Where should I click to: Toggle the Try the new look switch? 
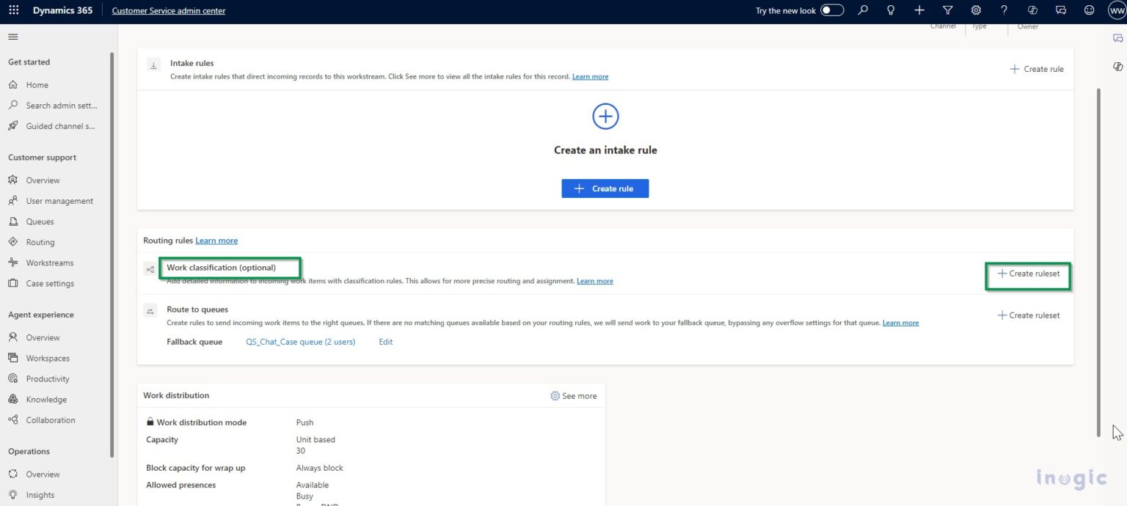click(x=831, y=10)
